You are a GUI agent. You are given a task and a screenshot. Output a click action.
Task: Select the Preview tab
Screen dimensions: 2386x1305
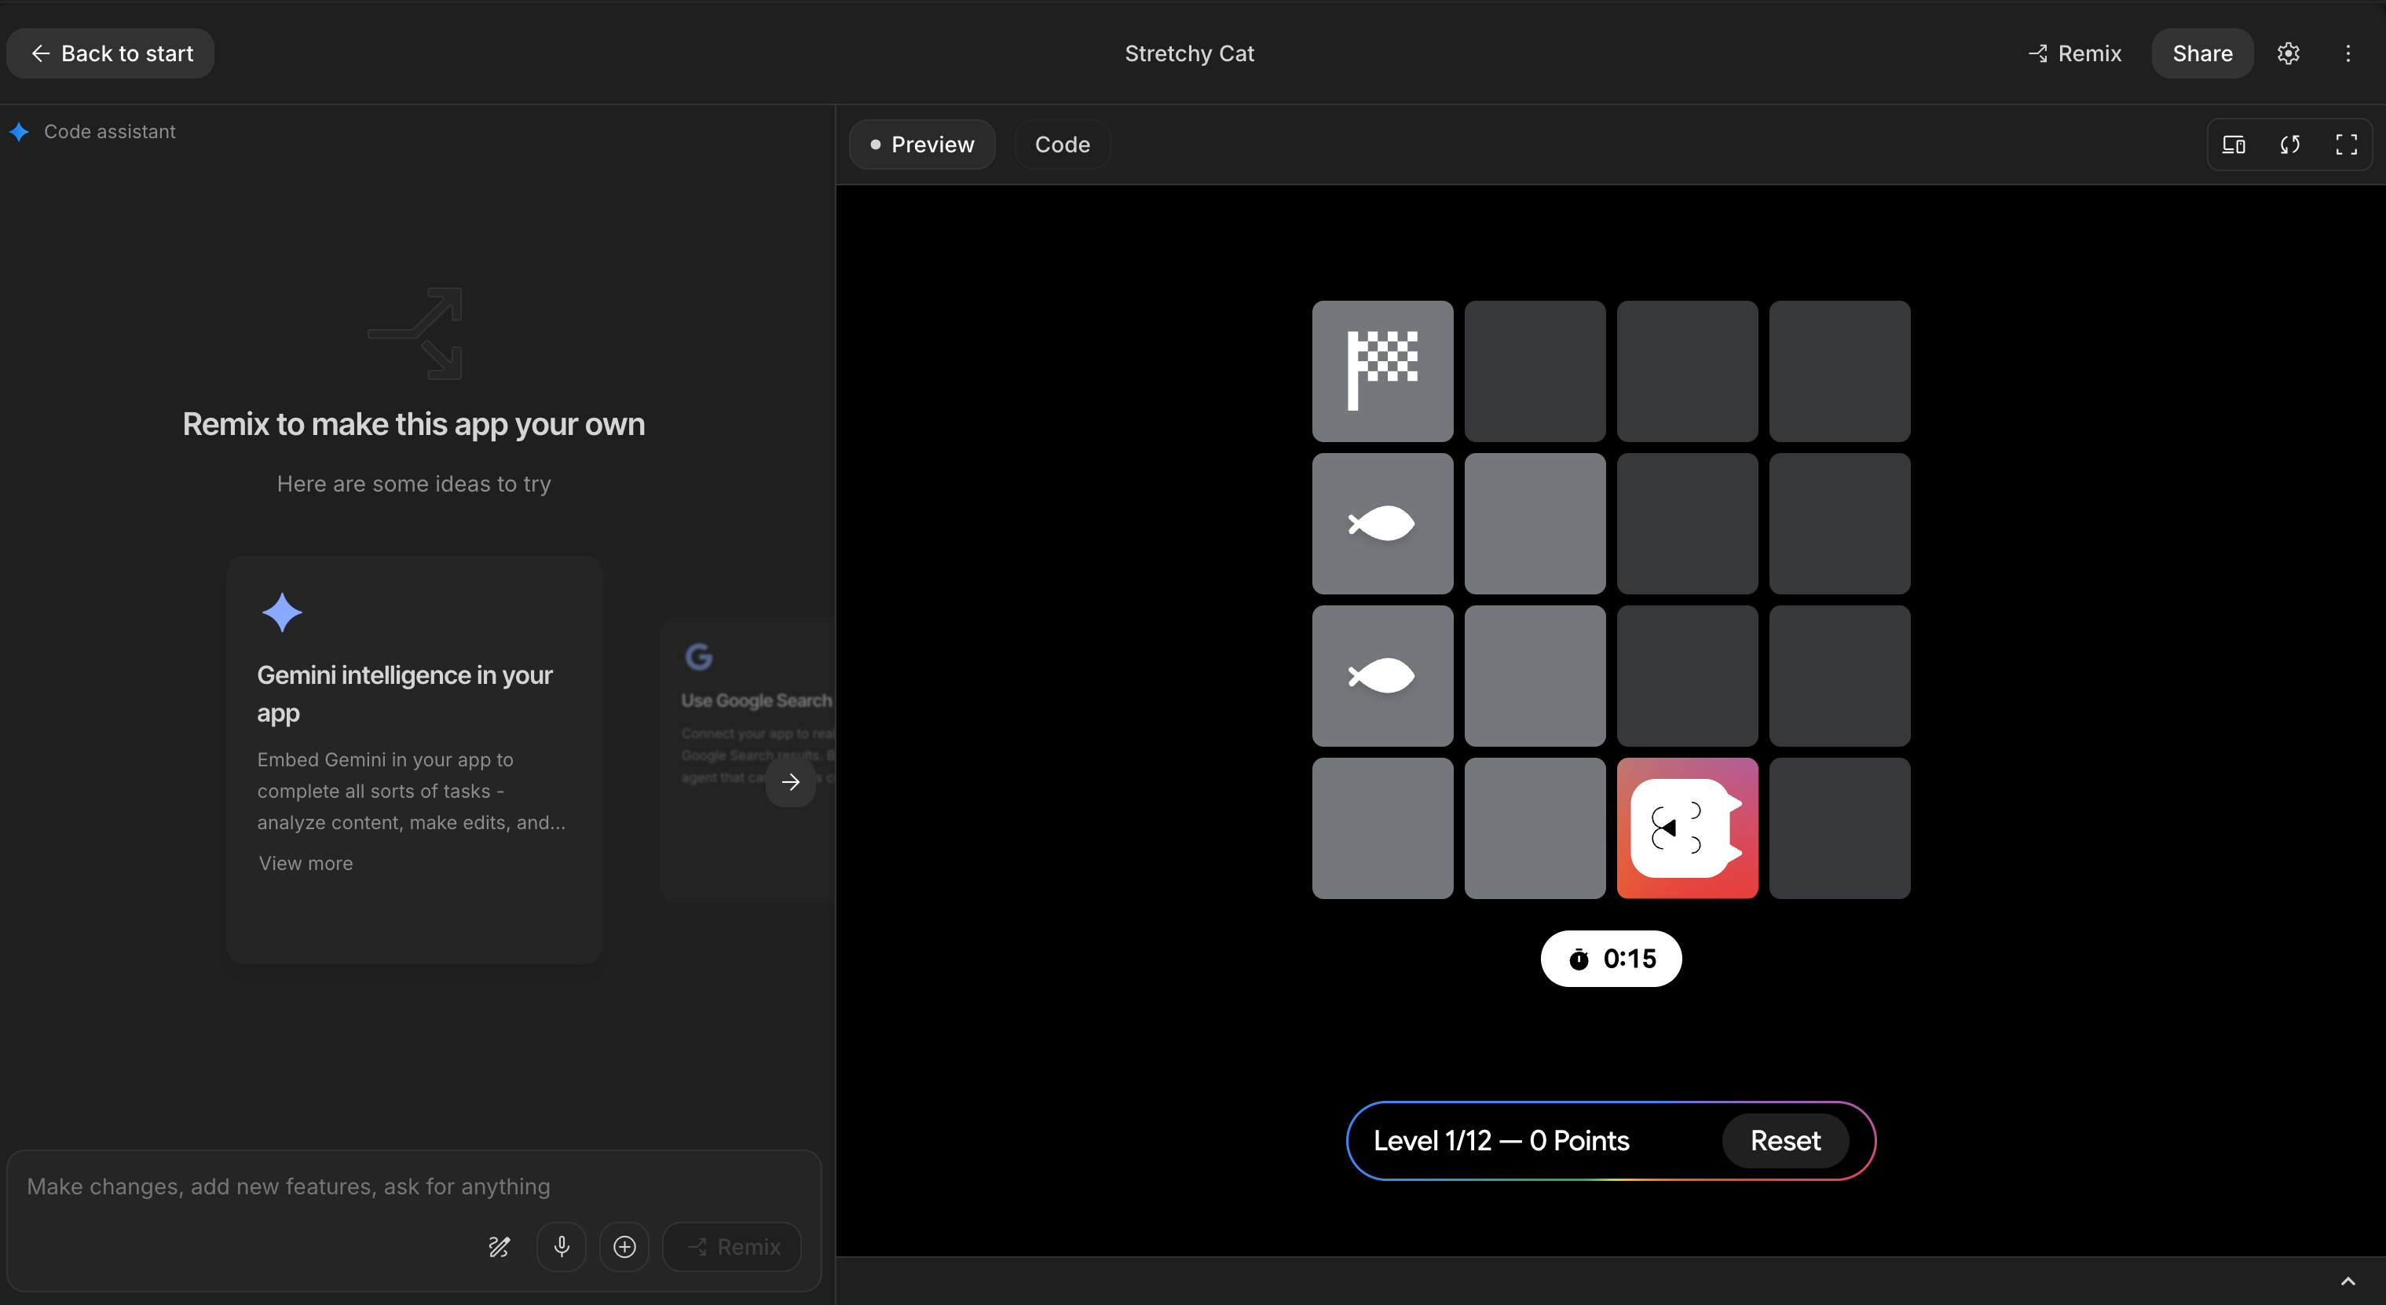(x=921, y=144)
